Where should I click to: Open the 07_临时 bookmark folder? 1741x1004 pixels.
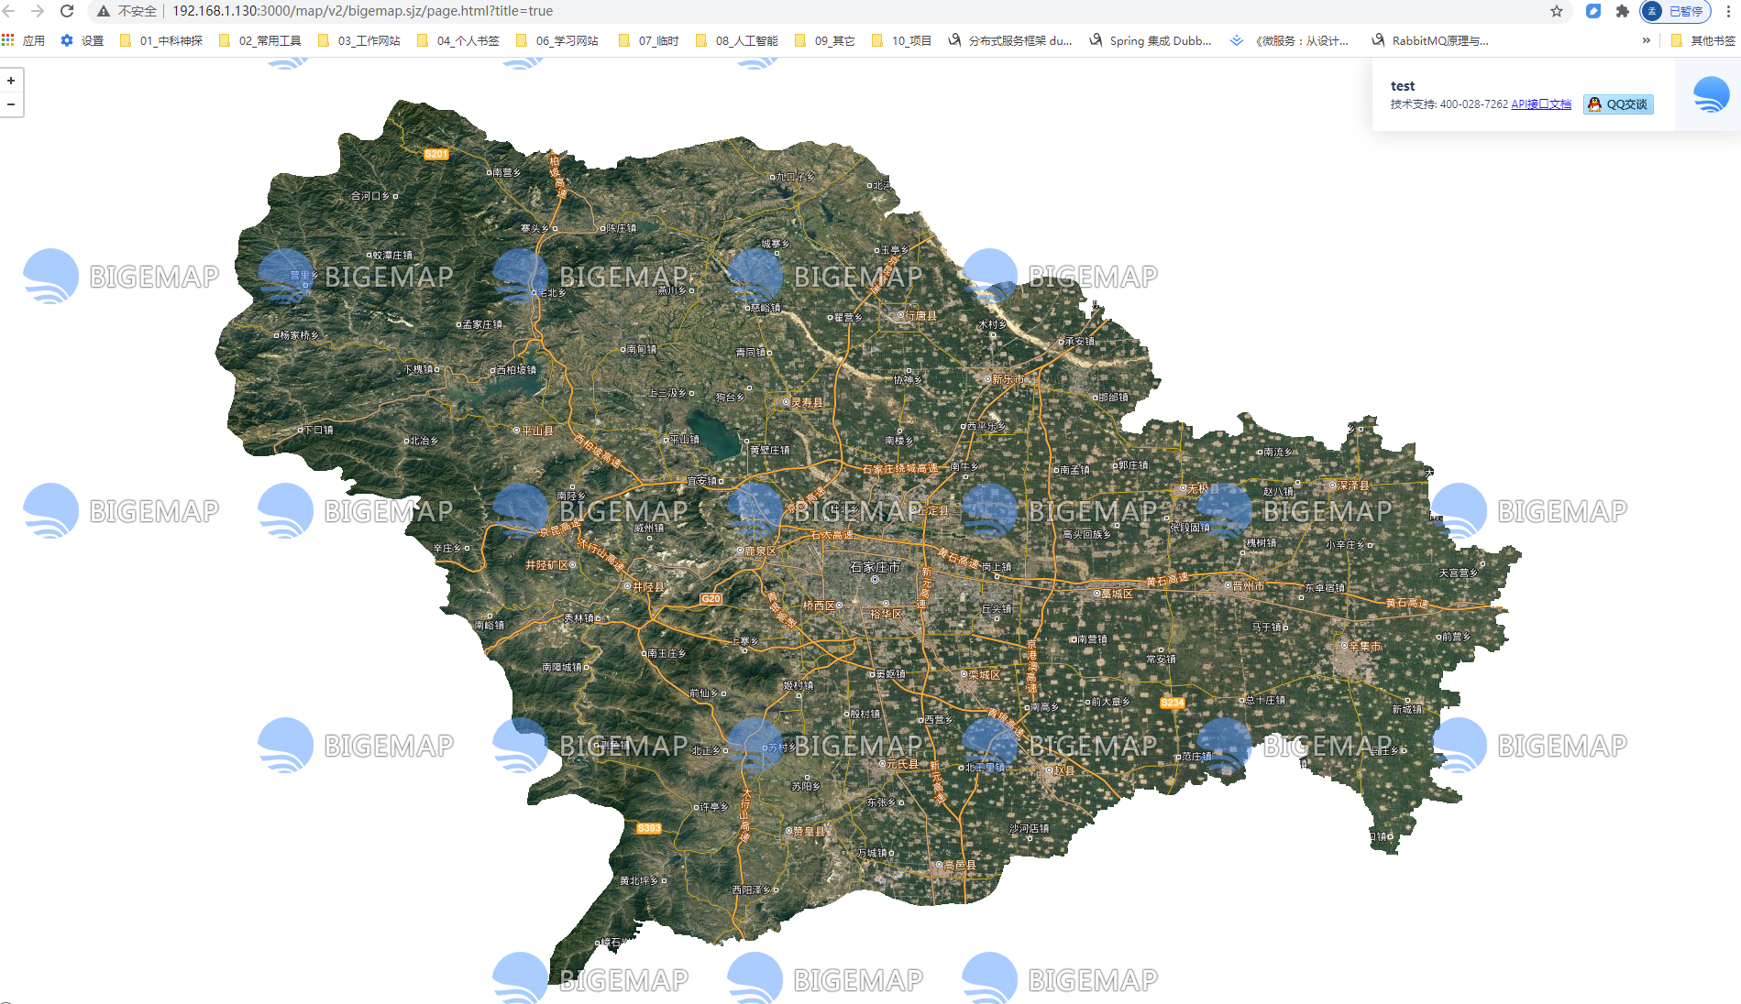(x=649, y=40)
